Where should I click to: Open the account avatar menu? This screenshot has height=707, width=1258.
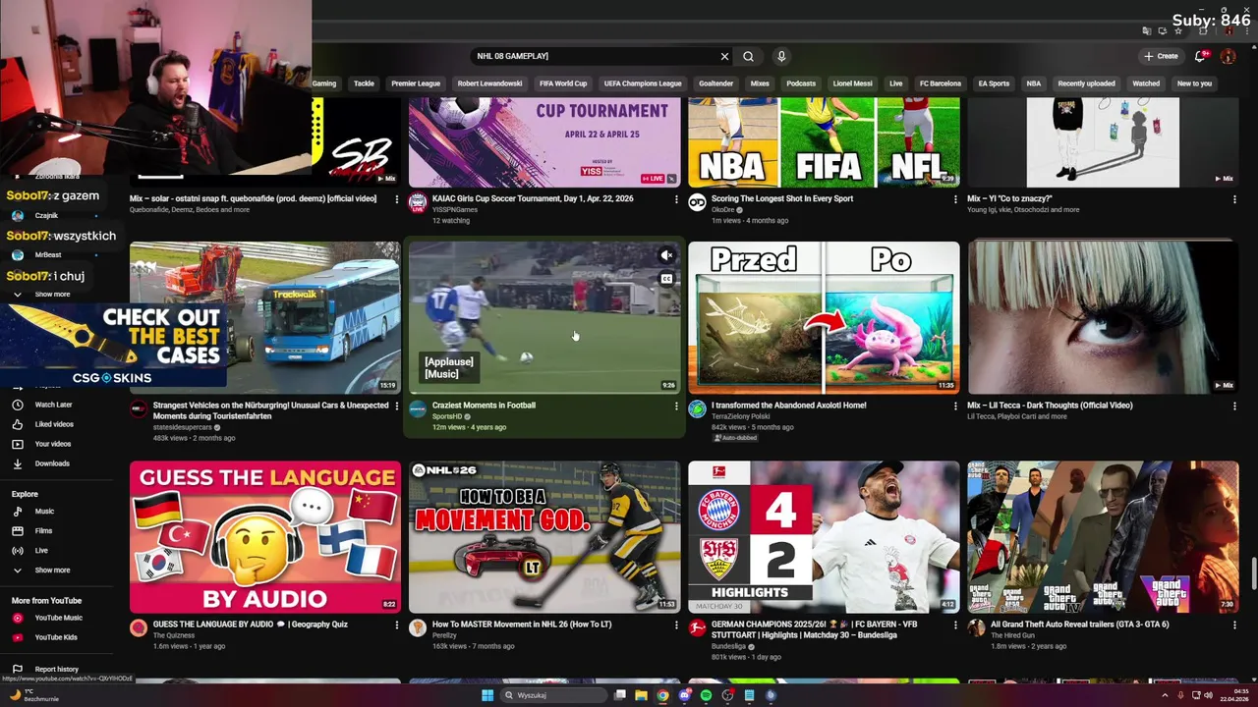[1228, 56]
